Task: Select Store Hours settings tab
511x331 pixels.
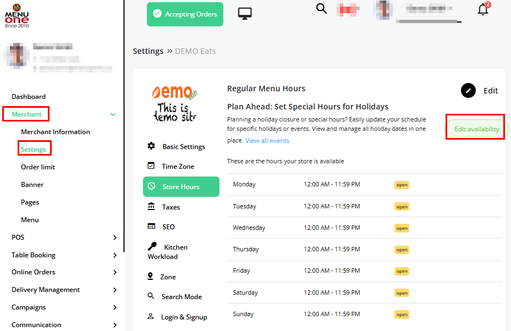Action: (x=181, y=187)
